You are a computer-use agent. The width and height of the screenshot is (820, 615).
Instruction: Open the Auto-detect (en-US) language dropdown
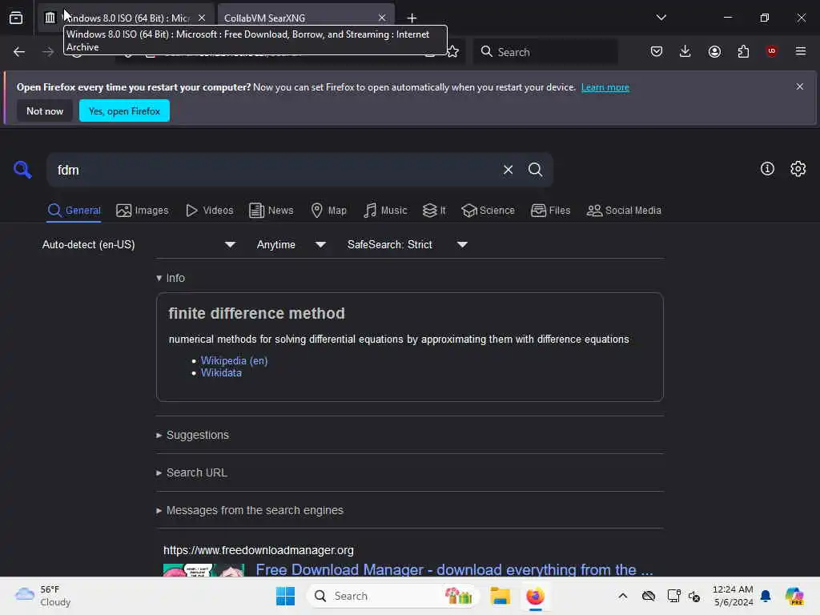point(139,245)
